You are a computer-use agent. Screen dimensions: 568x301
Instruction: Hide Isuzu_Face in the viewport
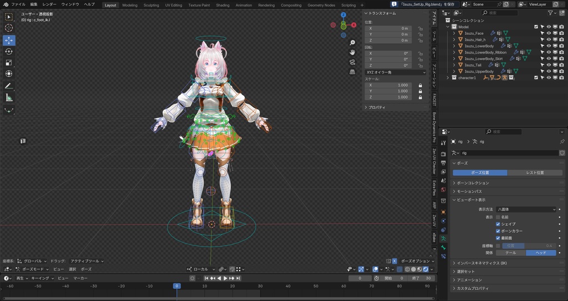[549, 33]
